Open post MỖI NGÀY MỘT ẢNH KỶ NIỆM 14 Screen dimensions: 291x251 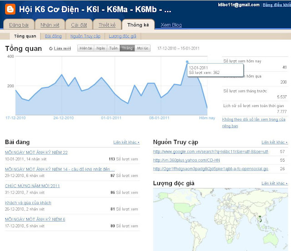tap(60, 169)
